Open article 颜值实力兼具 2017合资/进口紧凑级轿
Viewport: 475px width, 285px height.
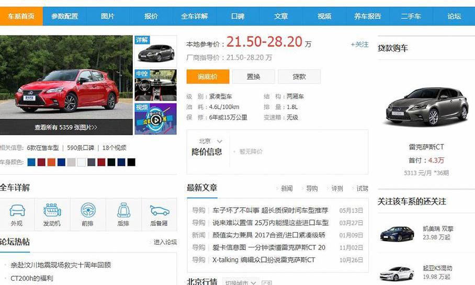[269, 235]
